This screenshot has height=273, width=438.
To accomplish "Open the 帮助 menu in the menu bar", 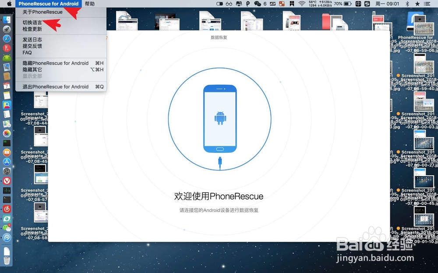I will coord(90,3).
